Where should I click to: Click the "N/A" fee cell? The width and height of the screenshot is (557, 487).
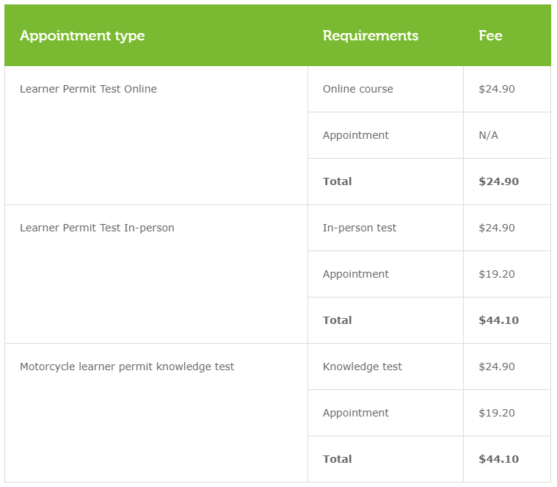coord(488,135)
